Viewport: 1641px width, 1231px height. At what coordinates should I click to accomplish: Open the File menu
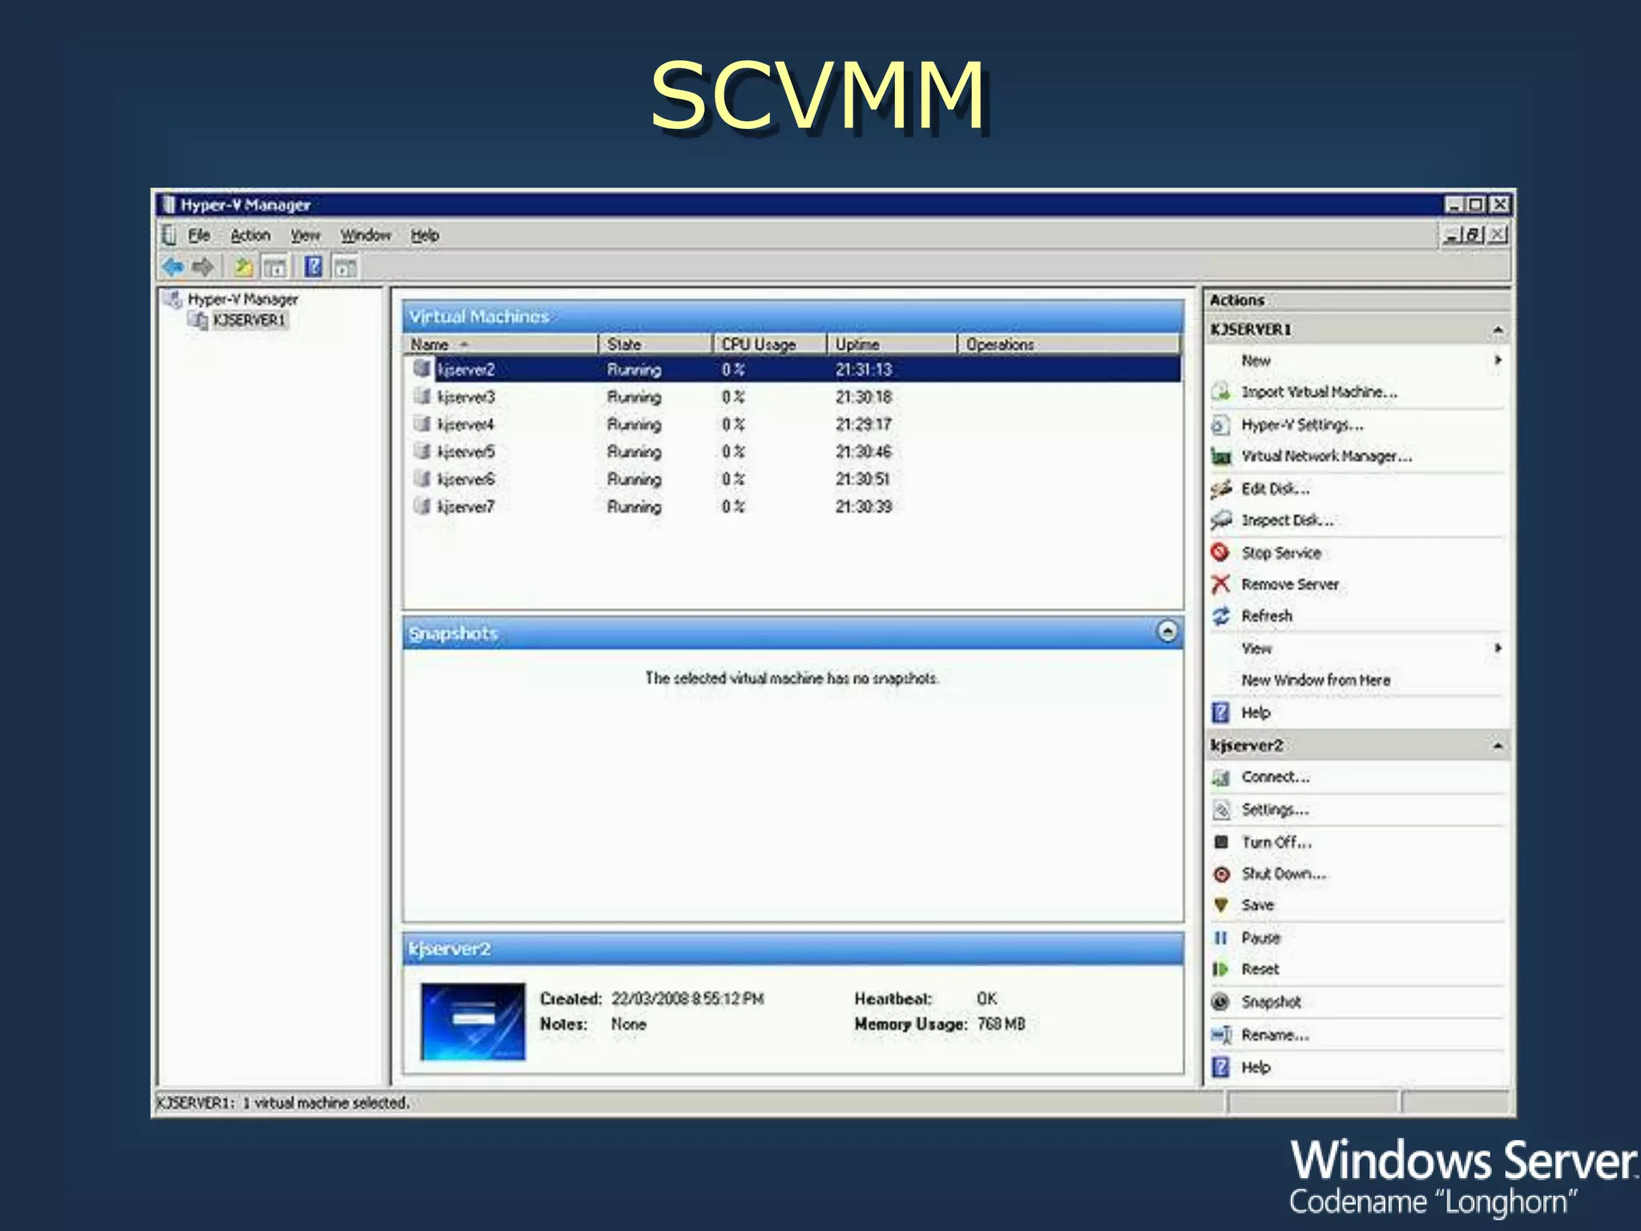pyautogui.click(x=199, y=236)
